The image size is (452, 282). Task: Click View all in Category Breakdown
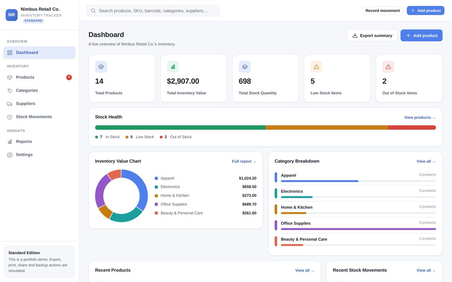coord(426,161)
